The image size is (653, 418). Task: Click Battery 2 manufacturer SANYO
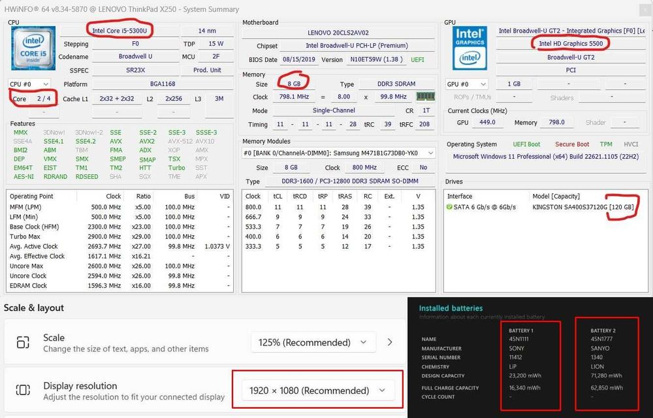click(x=599, y=348)
